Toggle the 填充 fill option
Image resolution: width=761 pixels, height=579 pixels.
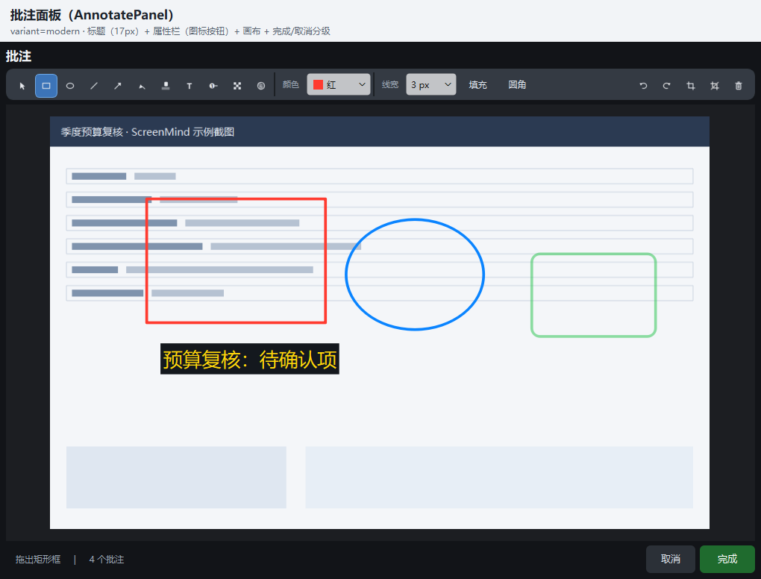(x=477, y=85)
